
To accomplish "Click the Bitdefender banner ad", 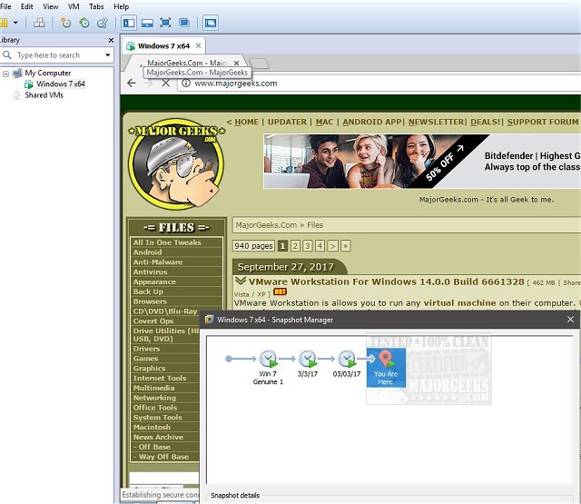I will point(422,162).
